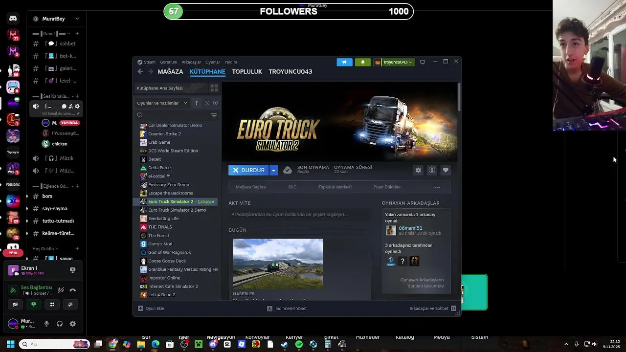
Task: Click Oyun Ekle at the bottom
Action: point(151,308)
